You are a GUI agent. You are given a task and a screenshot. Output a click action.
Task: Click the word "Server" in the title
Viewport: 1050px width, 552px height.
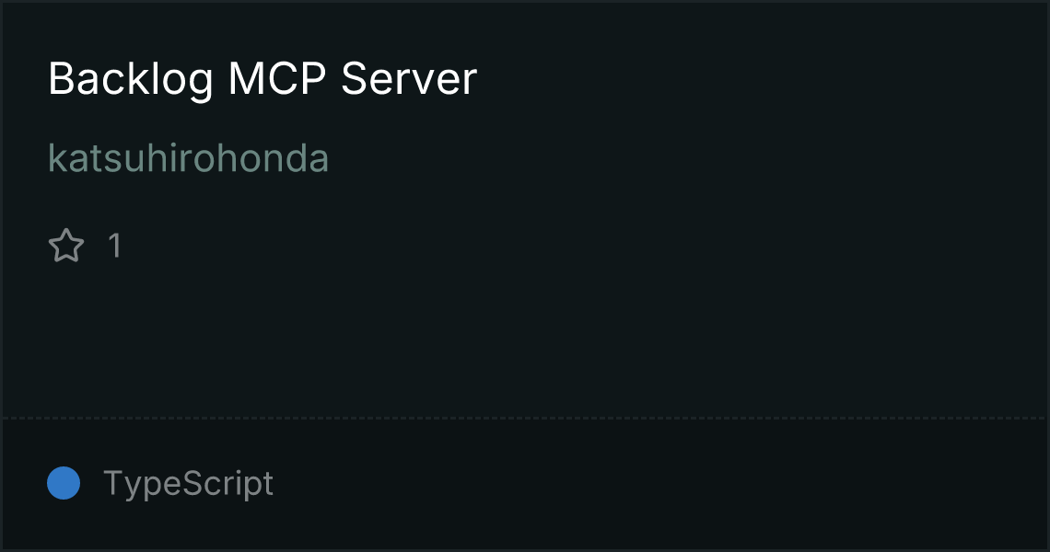[409, 79]
